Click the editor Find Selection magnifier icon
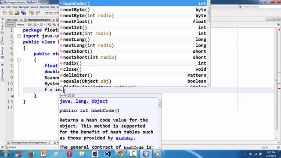The image size is (281, 158). pos(49,25)
